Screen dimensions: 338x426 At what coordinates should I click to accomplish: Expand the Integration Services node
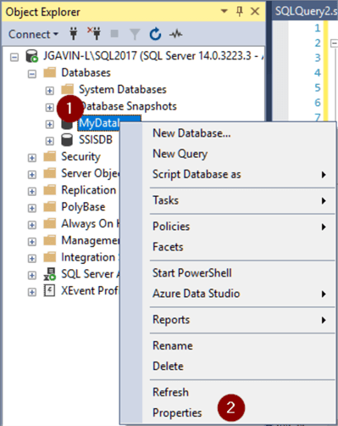tap(32, 258)
